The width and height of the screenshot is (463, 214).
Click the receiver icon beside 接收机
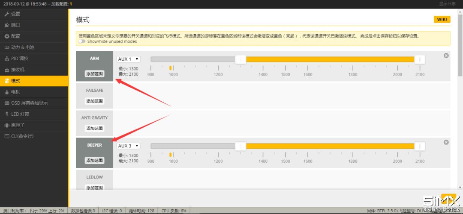(7, 70)
